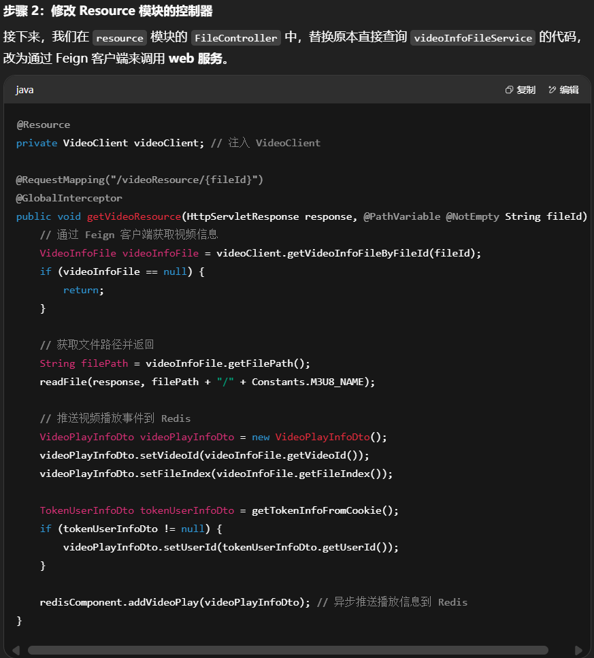Click the heading 步骤 2 title text
Viewport: 594px width, 658px height.
pos(108,11)
